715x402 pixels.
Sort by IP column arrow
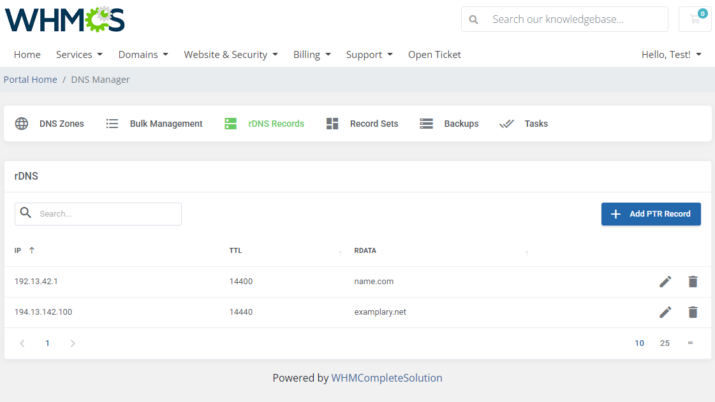click(32, 250)
